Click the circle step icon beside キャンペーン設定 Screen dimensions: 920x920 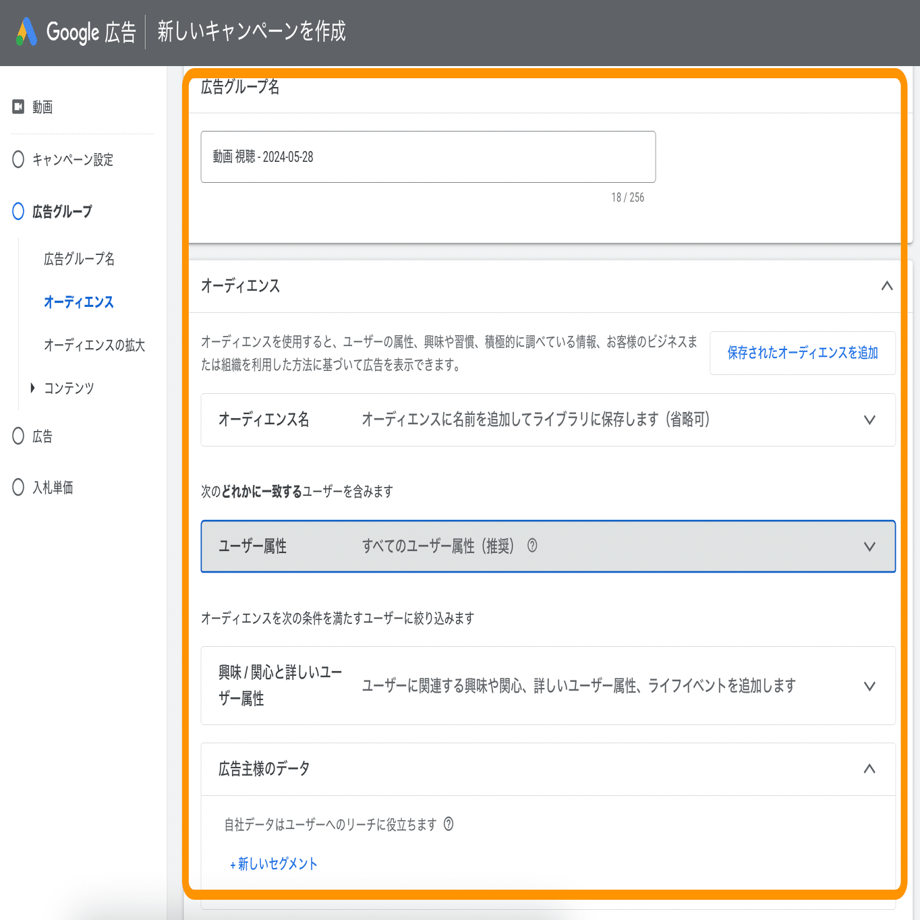[x=18, y=159]
